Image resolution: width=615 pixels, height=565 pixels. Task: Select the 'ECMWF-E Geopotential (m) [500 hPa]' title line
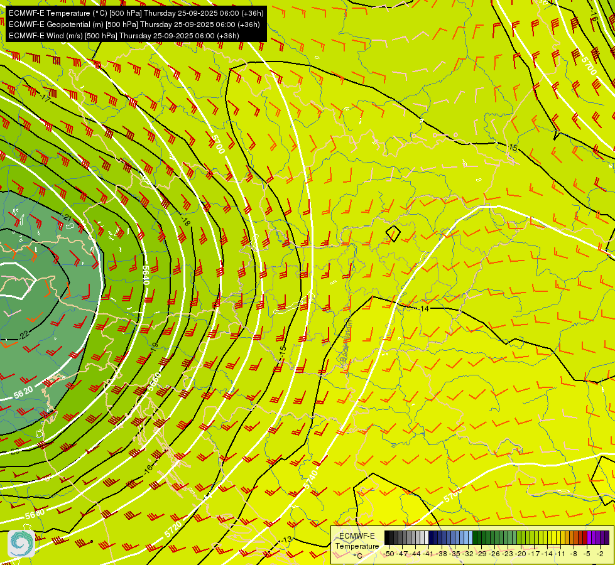tap(134, 24)
